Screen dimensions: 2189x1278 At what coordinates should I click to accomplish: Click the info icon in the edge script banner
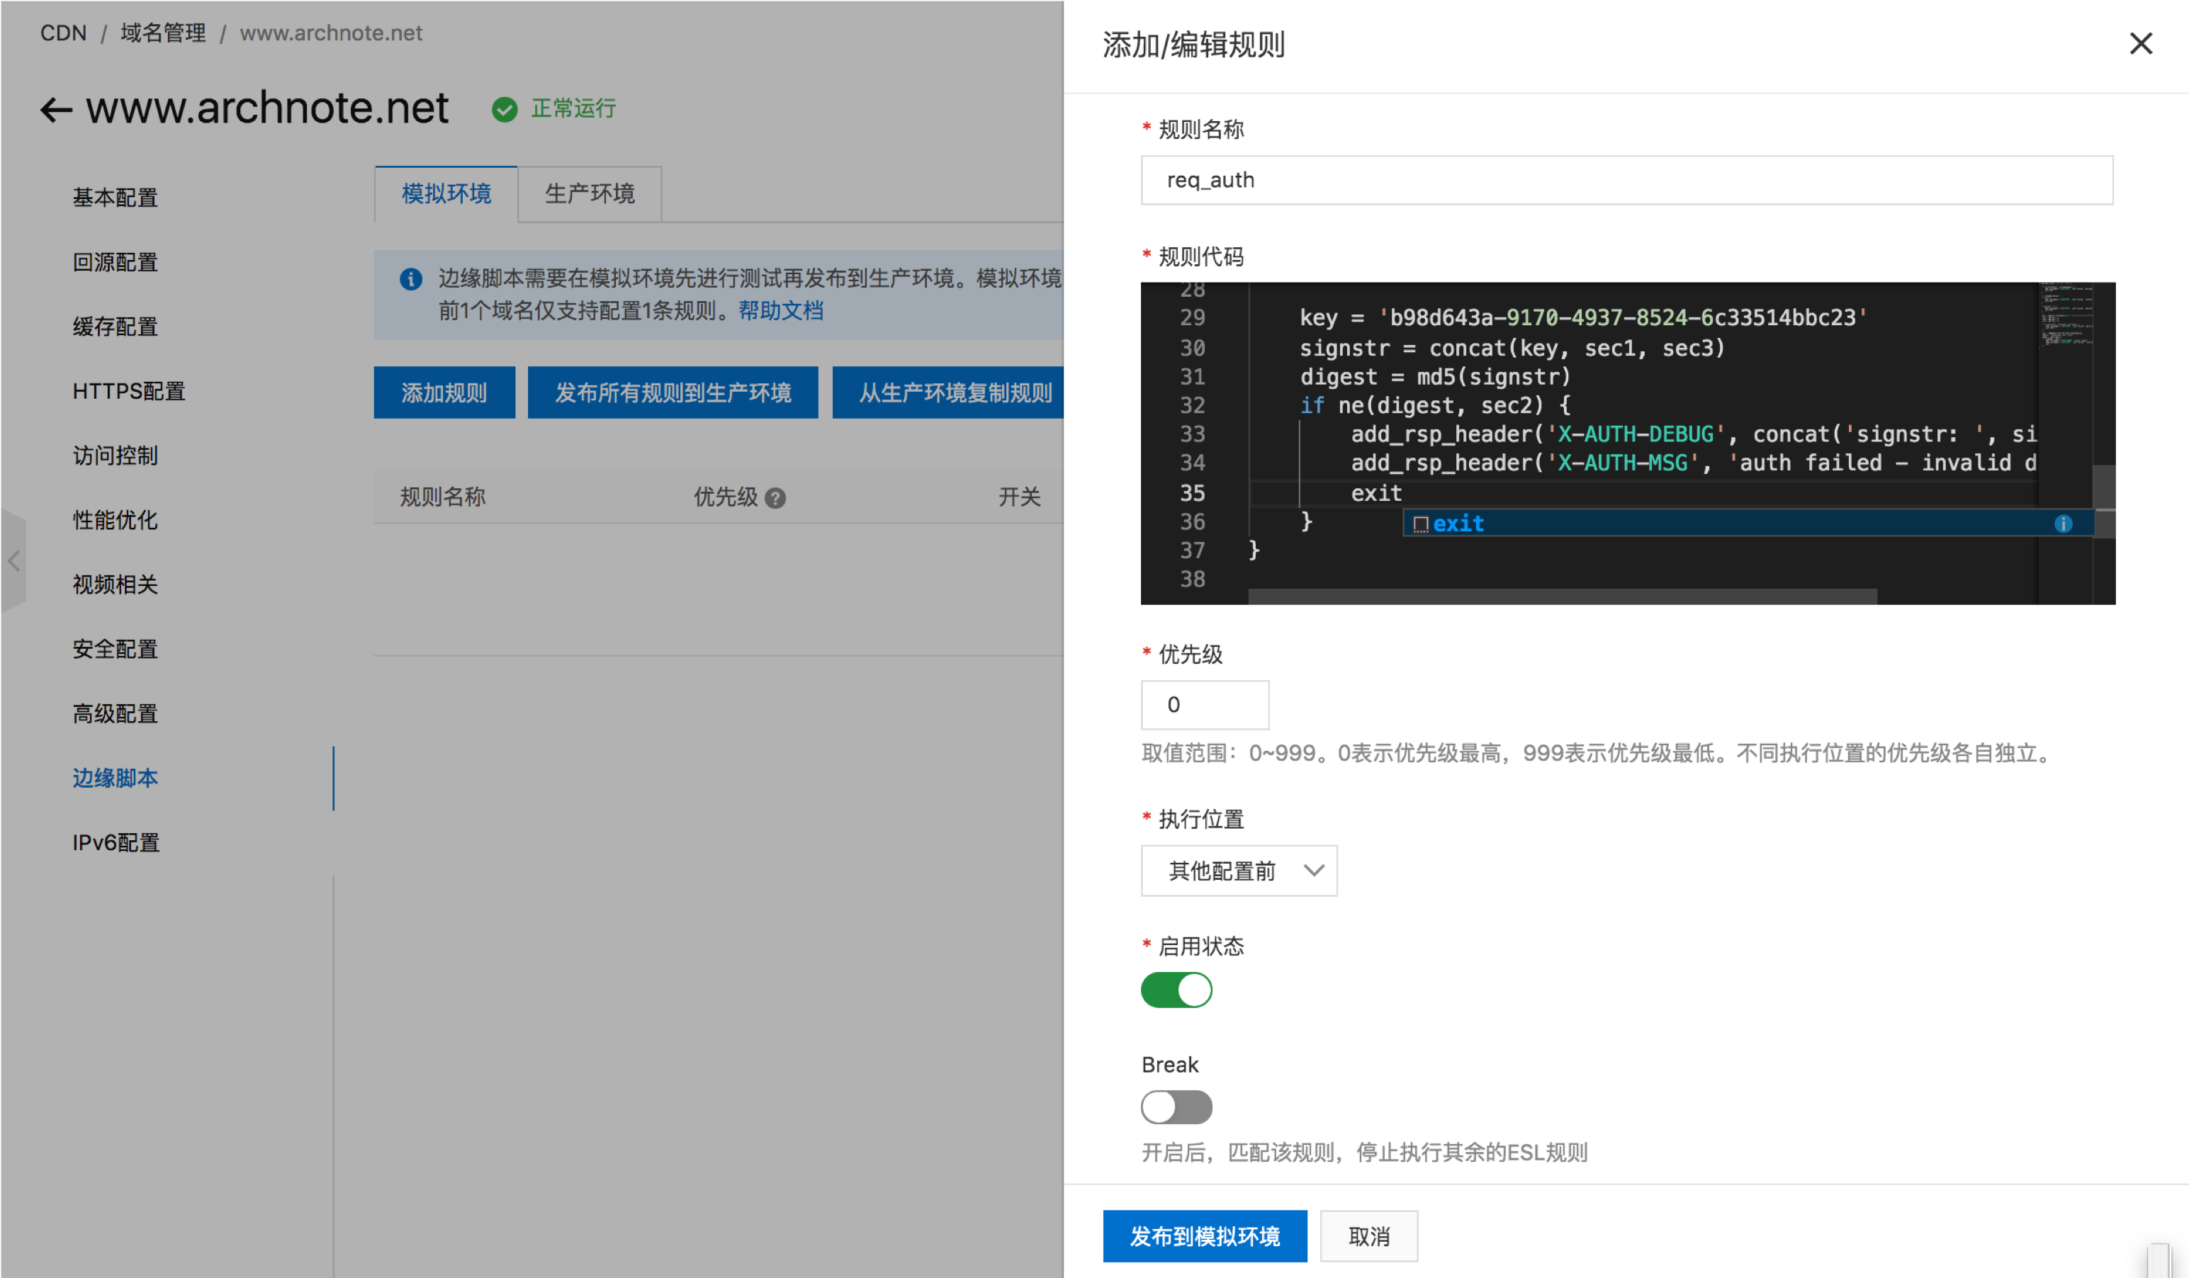(x=410, y=280)
